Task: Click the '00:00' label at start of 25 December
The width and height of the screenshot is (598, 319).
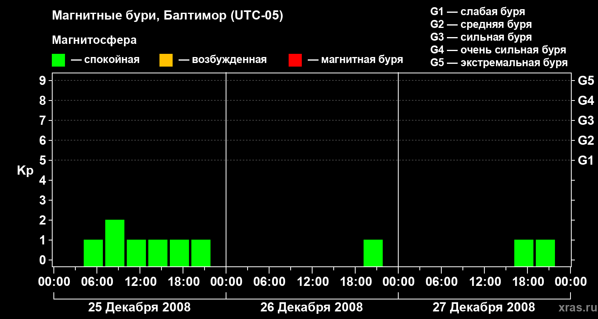Action: coord(54,282)
